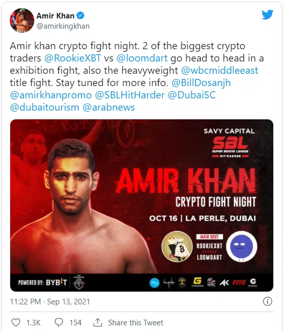The width and height of the screenshot is (285, 331).
Task: Like the tweet with heart icon
Action: point(16,322)
